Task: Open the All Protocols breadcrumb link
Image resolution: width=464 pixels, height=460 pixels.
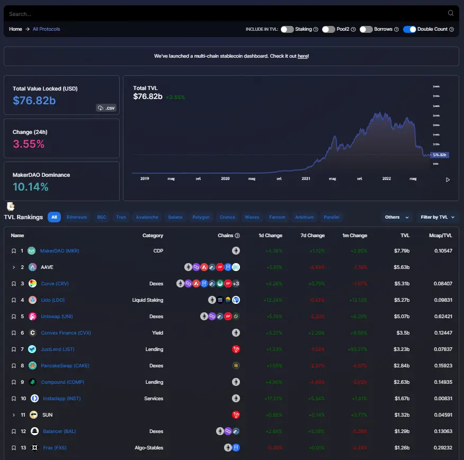Action: click(x=46, y=29)
